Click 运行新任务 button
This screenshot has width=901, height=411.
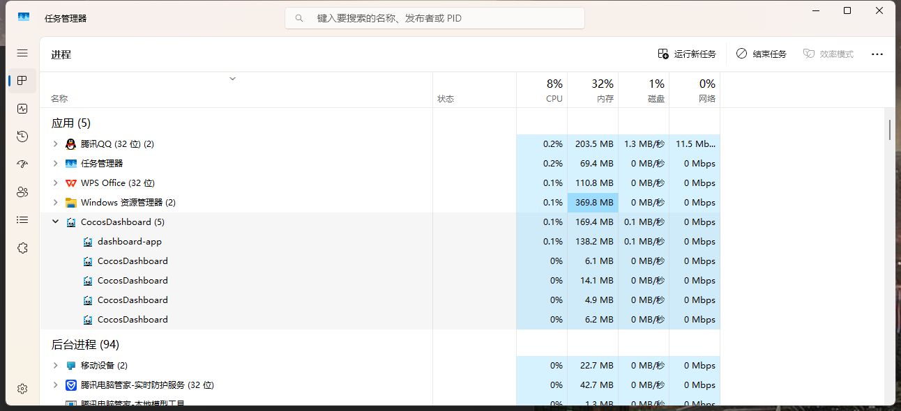(687, 54)
